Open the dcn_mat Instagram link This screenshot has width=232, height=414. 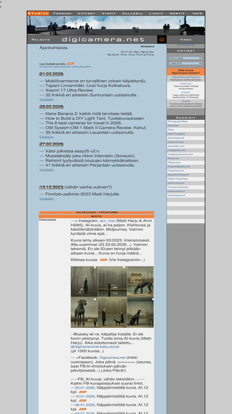coord(107,221)
